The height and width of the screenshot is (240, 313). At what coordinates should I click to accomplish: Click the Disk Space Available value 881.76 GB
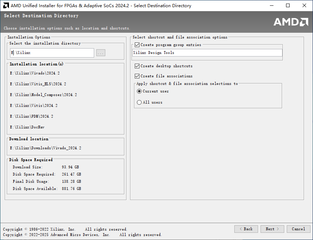(x=72, y=189)
